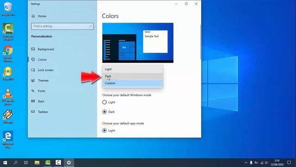Click the Settings gear taskbar button

69,163
